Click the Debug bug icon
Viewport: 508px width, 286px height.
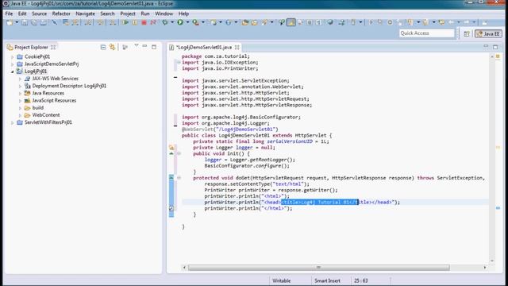click(165, 22)
